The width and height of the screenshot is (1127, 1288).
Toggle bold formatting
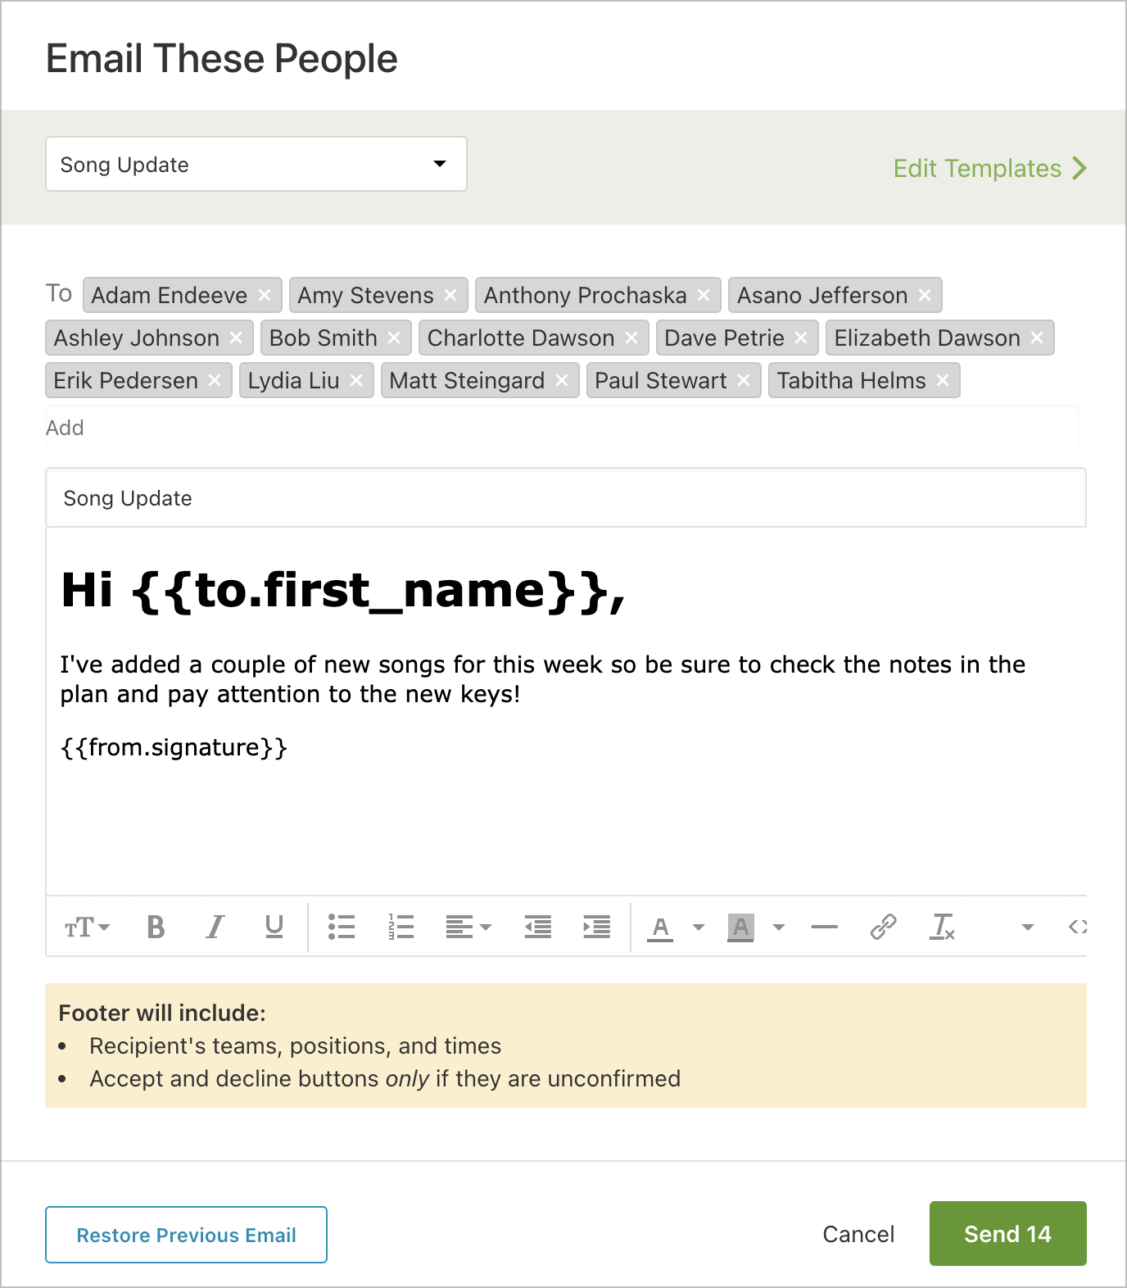click(156, 927)
